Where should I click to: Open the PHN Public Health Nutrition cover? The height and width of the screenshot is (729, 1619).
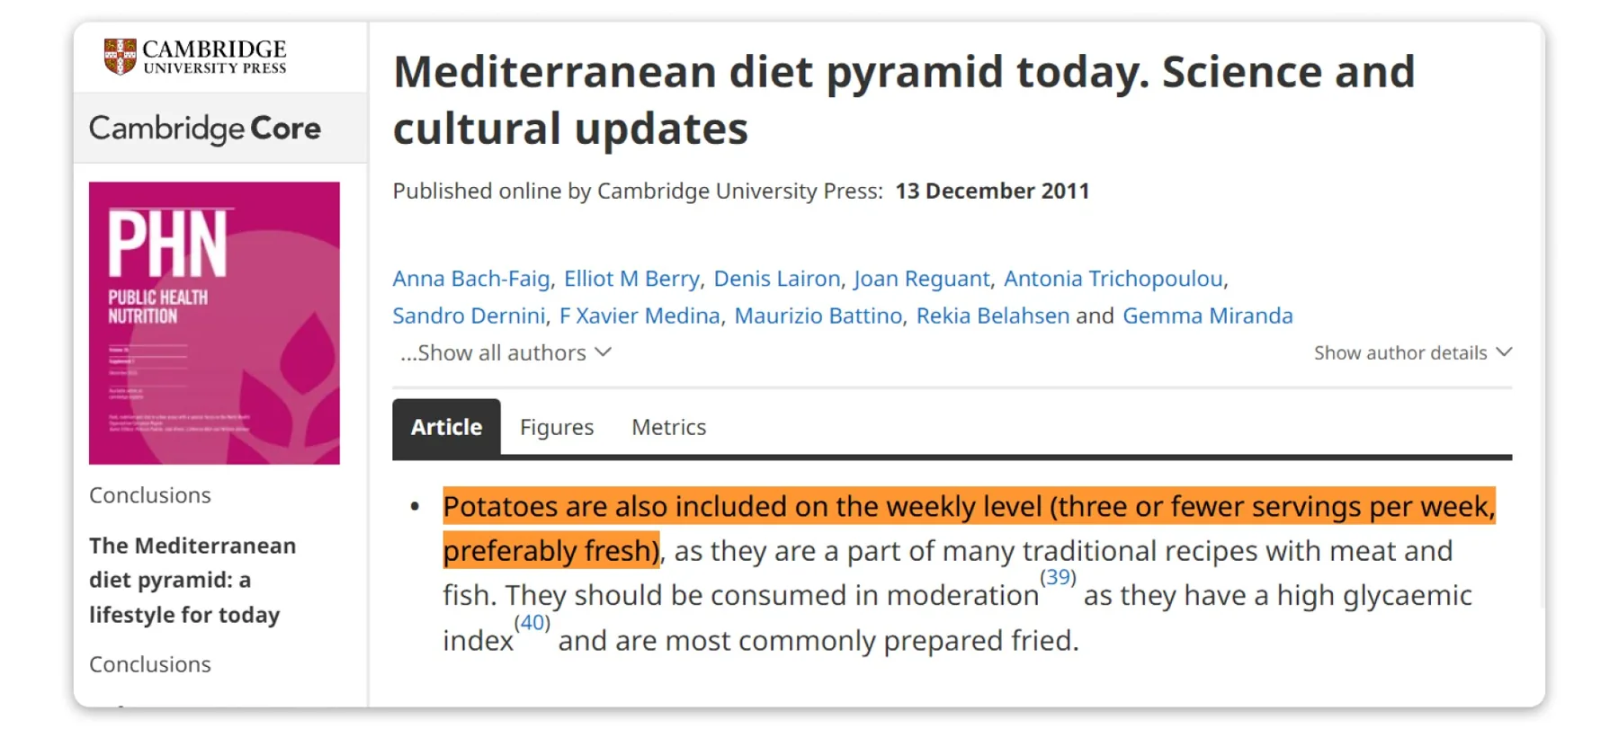[214, 323]
